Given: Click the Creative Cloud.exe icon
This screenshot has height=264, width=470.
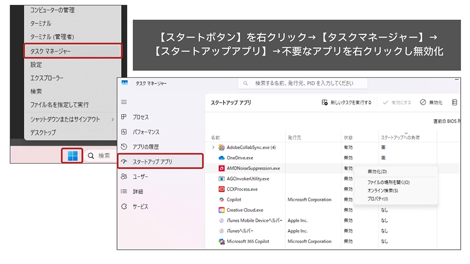Looking at the screenshot, I should 221,210.
